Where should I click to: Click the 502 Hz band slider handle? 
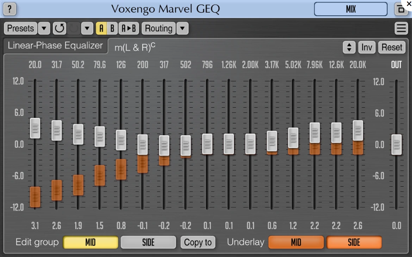(185, 145)
